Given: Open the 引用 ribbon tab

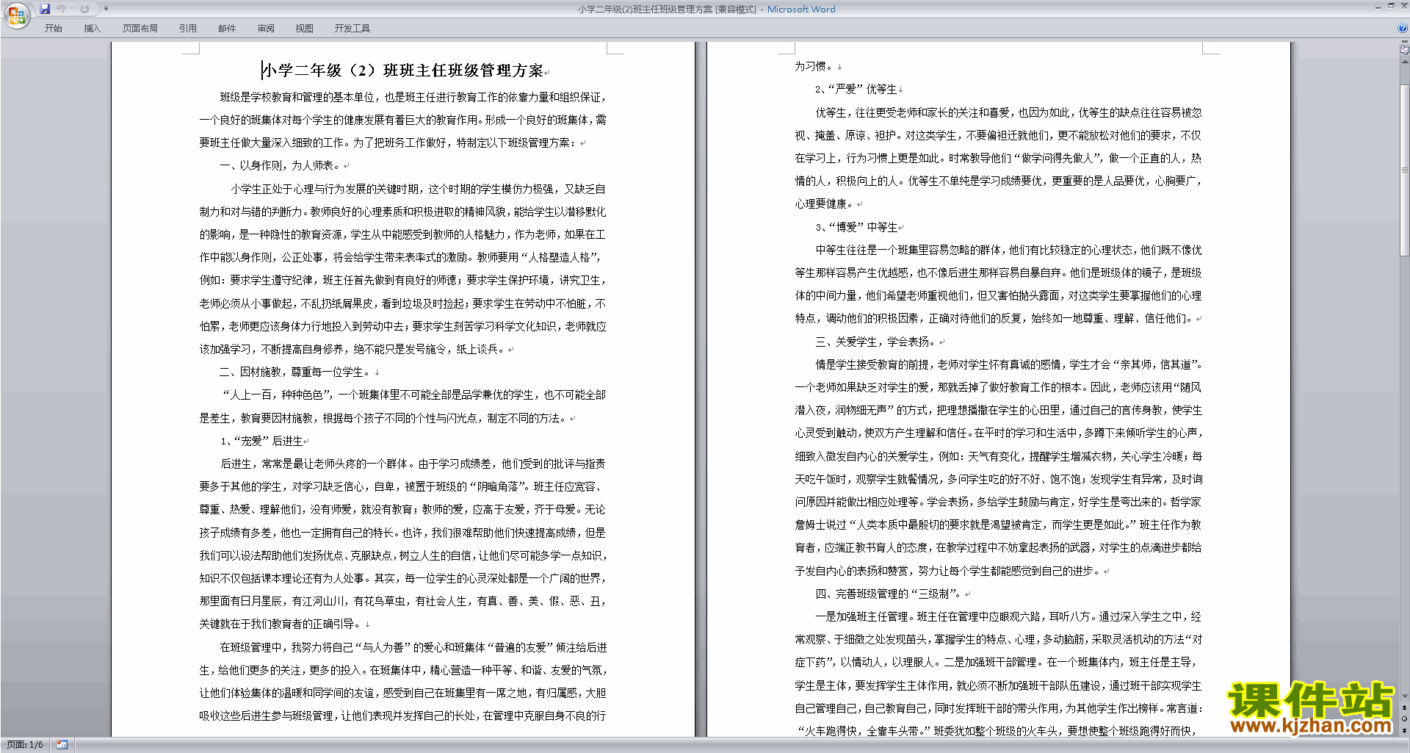Looking at the screenshot, I should (x=188, y=29).
